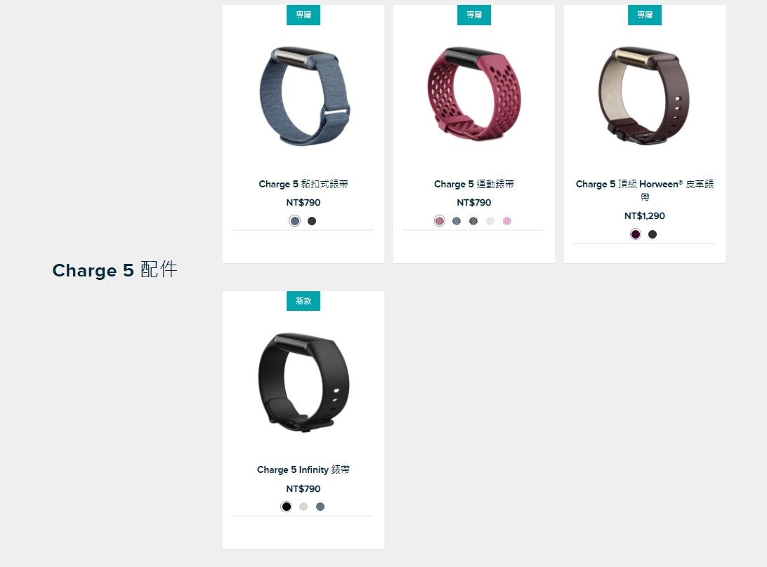This screenshot has width=767, height=567.
Task: Open Charge 5 黏扣式錶帶 product link
Action: coord(303,184)
